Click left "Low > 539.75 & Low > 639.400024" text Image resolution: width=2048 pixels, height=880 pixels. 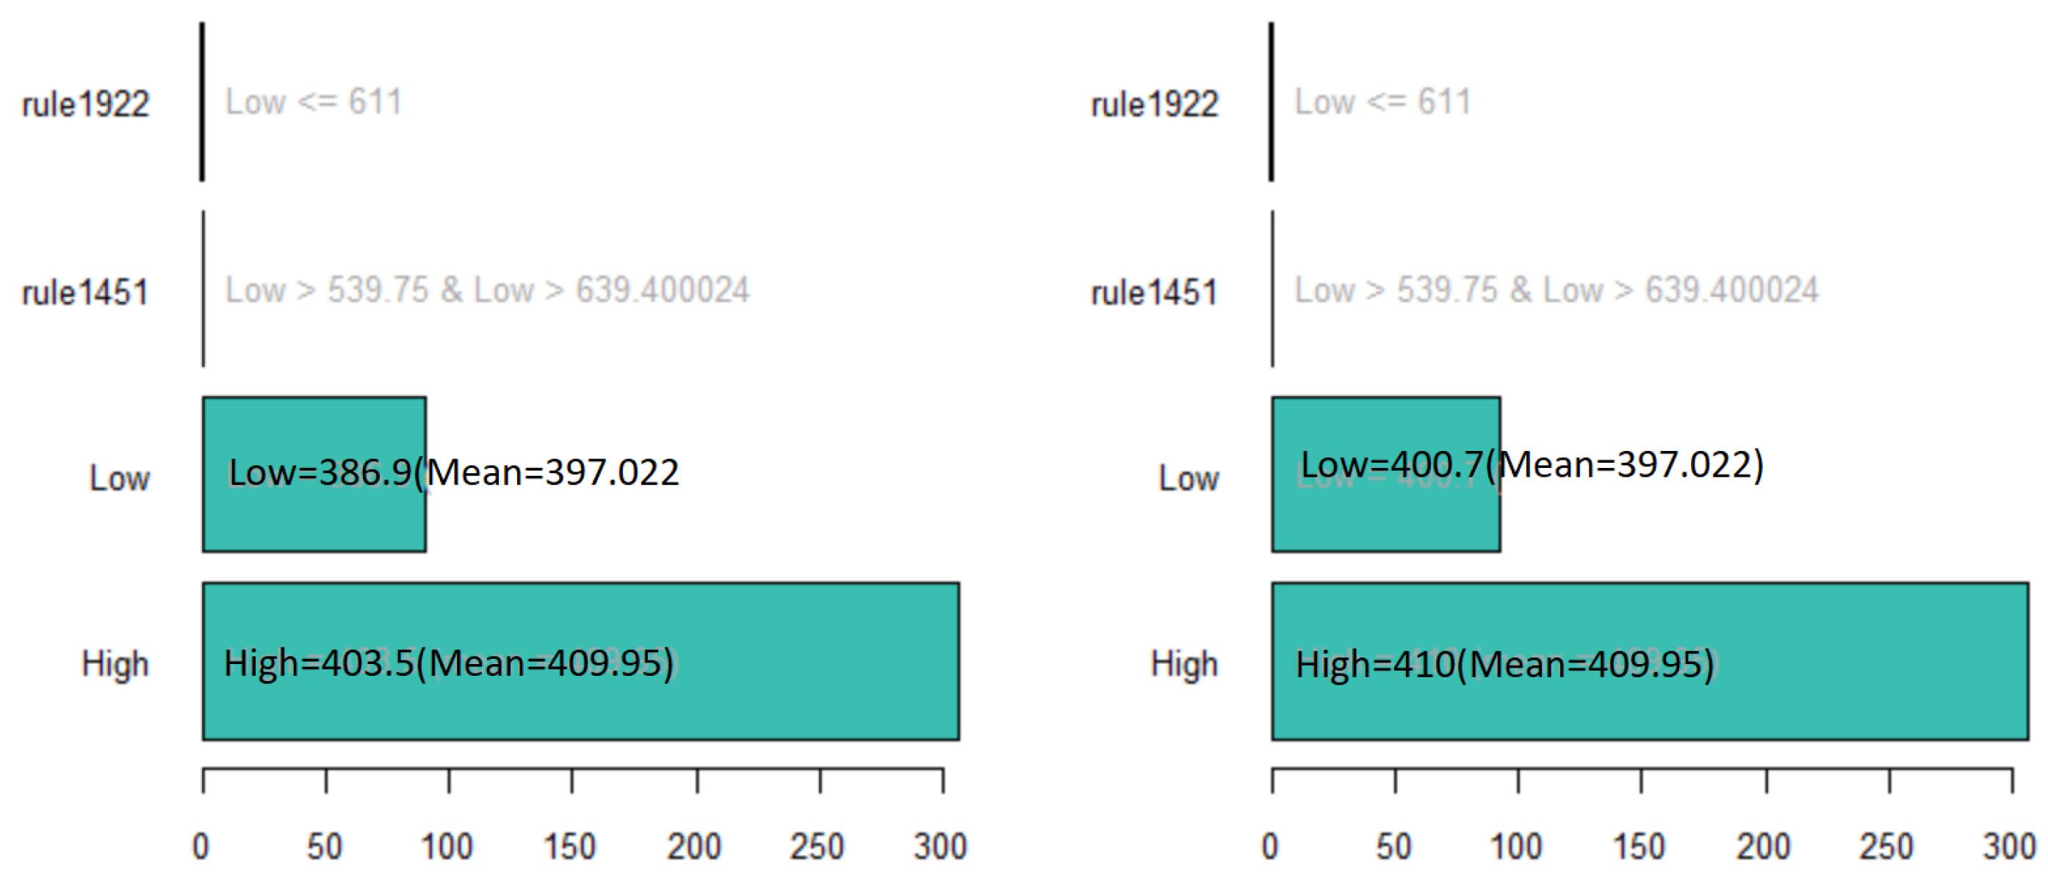point(487,289)
